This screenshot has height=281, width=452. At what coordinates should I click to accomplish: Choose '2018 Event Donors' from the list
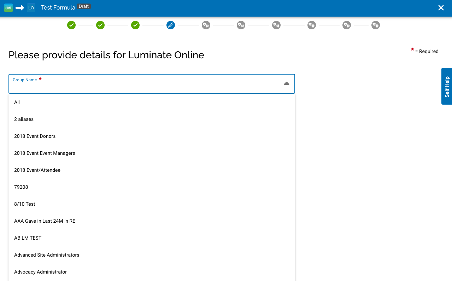click(35, 136)
